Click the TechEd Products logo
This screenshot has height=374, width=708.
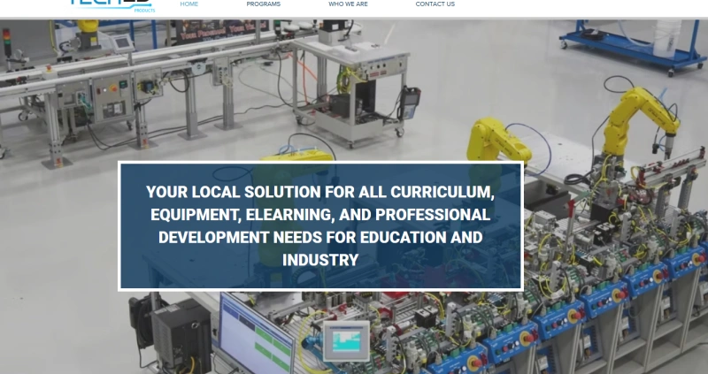click(x=112, y=4)
